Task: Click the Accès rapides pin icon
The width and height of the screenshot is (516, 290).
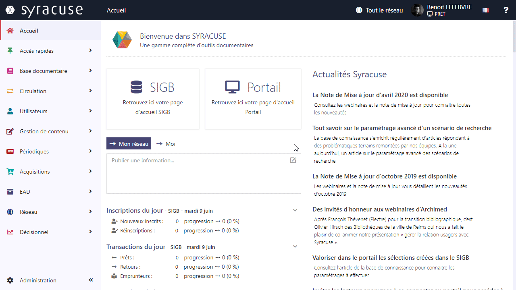Action: coord(10,51)
